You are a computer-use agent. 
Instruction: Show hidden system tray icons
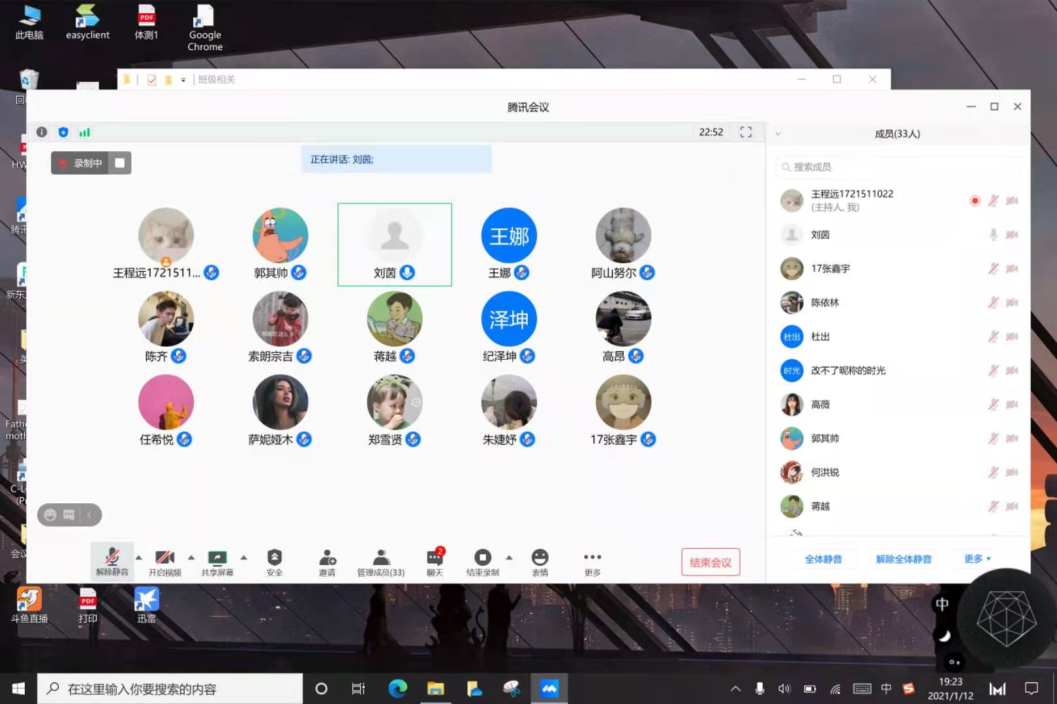(x=735, y=689)
